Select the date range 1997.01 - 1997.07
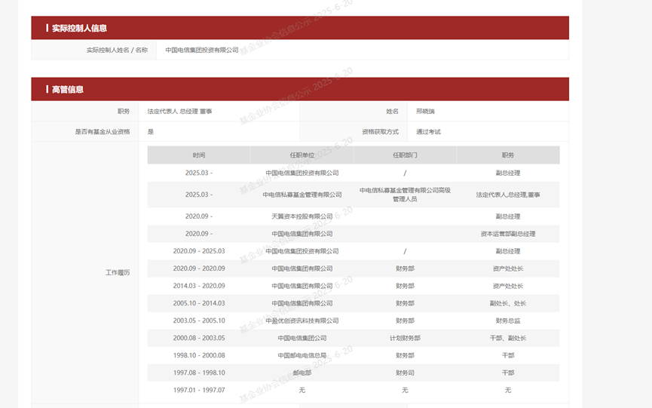Viewport: 652px width, 408px height. click(x=199, y=390)
